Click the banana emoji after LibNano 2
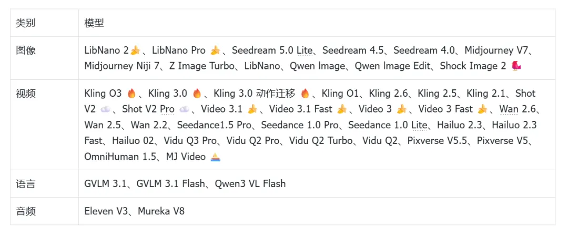The height and width of the screenshot is (237, 568). pos(135,50)
